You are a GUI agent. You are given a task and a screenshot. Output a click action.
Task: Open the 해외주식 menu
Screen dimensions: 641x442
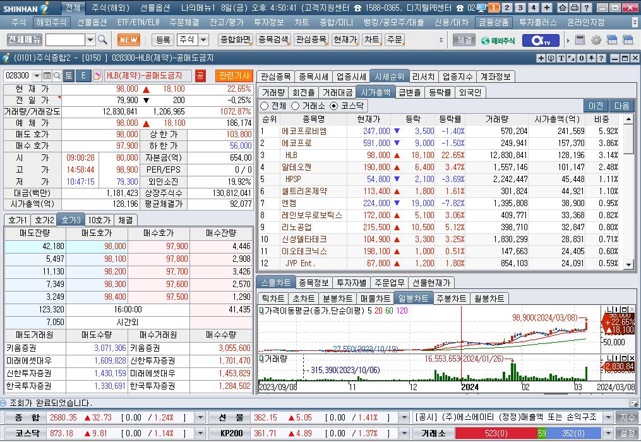tap(51, 23)
